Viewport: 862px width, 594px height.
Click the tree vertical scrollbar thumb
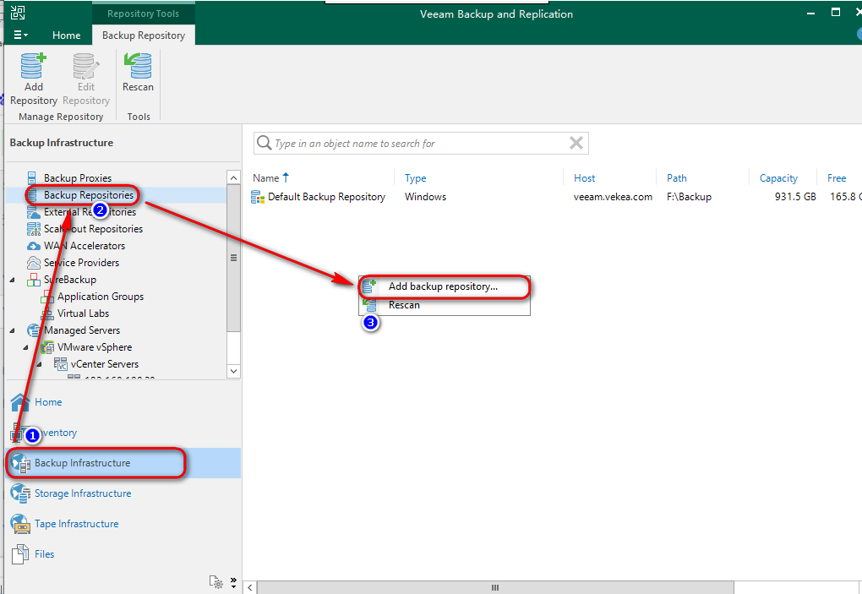point(233,259)
